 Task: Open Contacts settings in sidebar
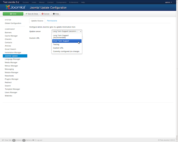point(8,43)
